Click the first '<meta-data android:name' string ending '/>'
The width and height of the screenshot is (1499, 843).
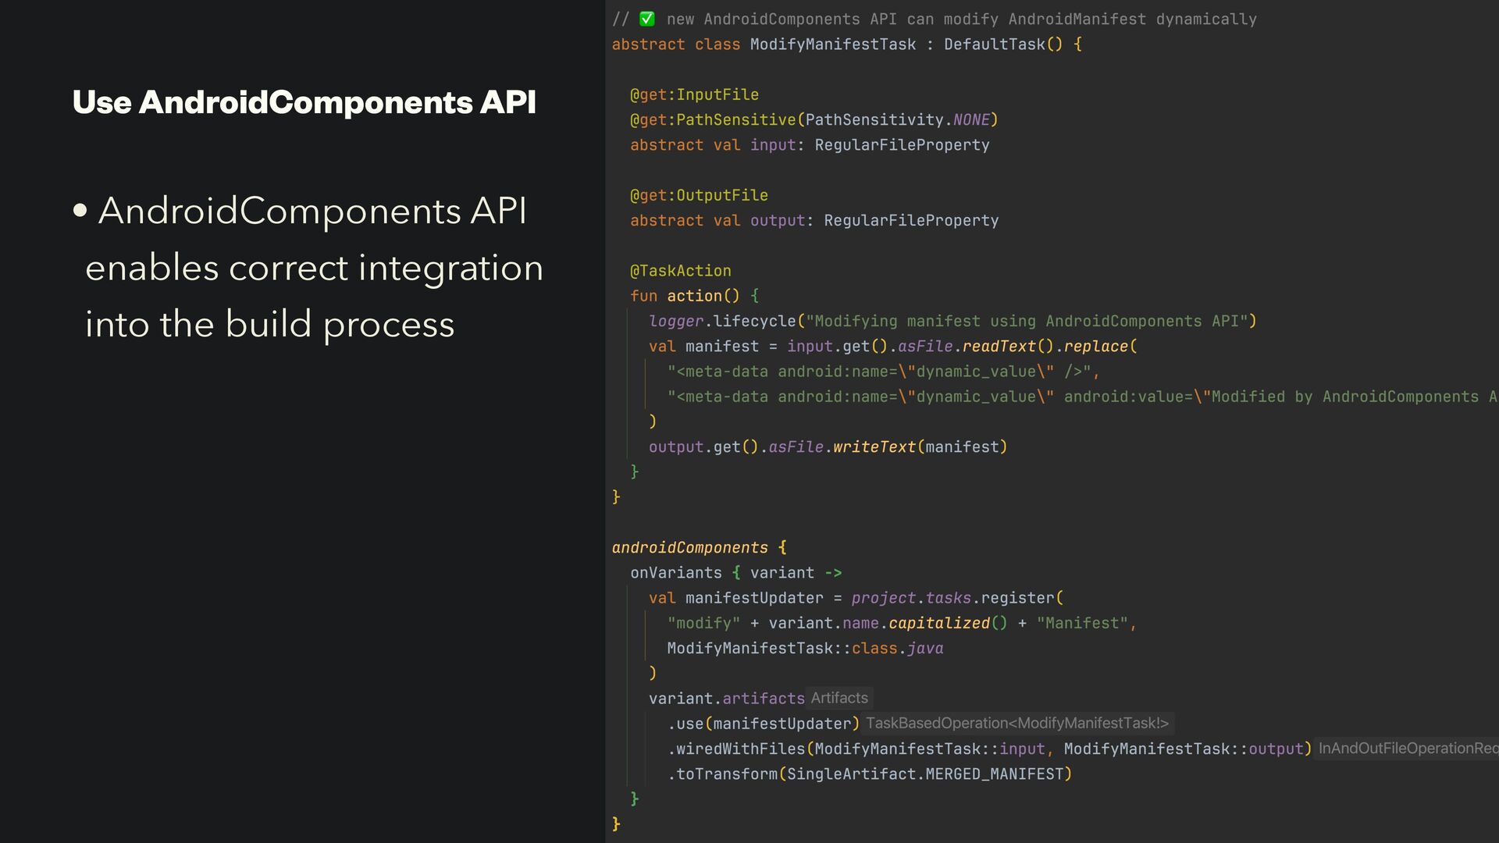(883, 372)
